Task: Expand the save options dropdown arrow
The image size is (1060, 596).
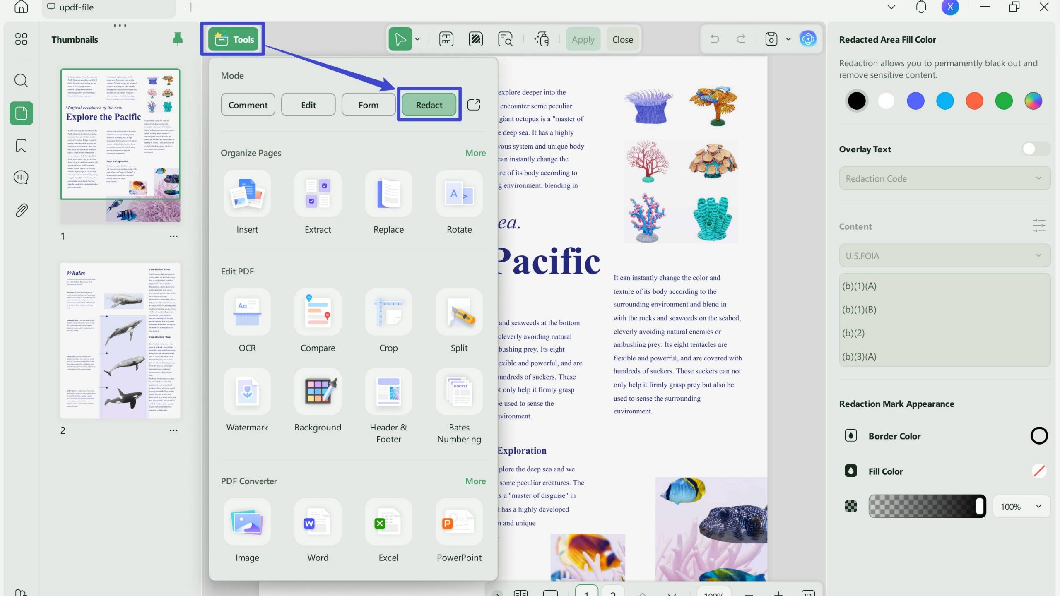Action: [x=788, y=39]
